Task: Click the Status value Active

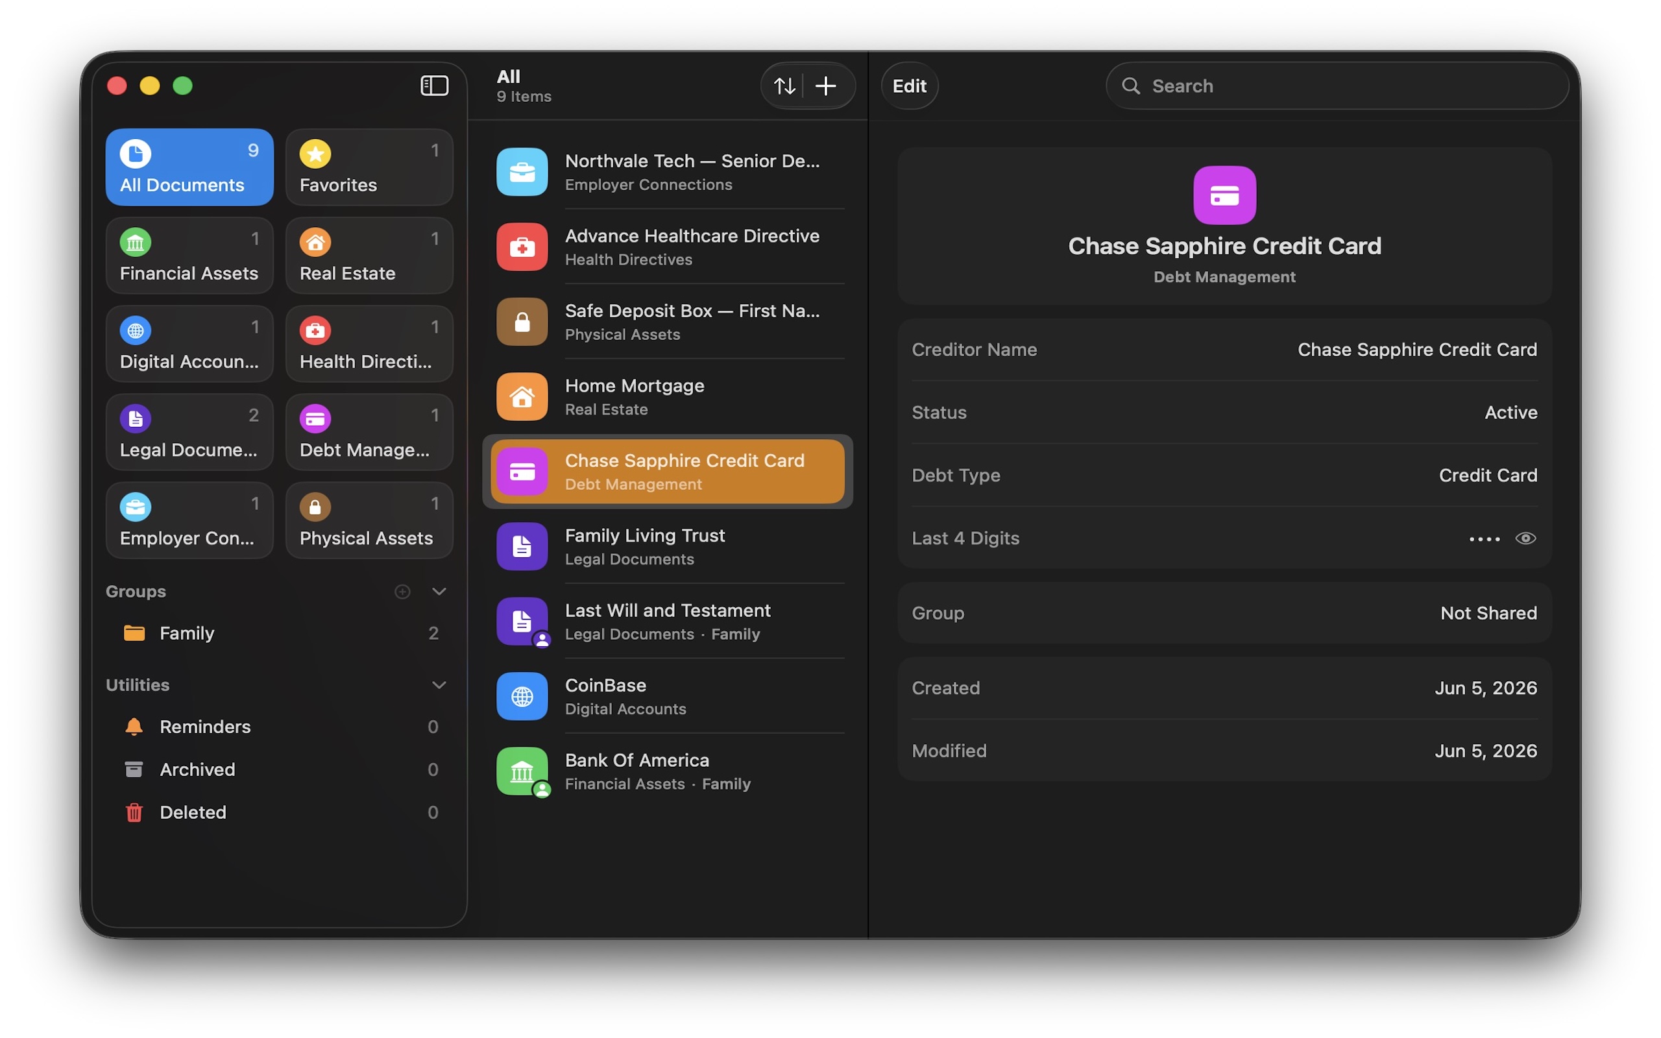Action: (1510, 413)
